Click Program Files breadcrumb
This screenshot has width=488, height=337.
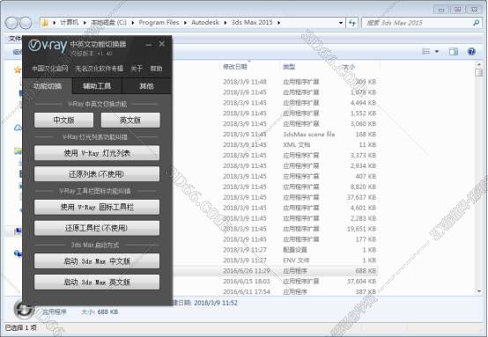coord(159,22)
